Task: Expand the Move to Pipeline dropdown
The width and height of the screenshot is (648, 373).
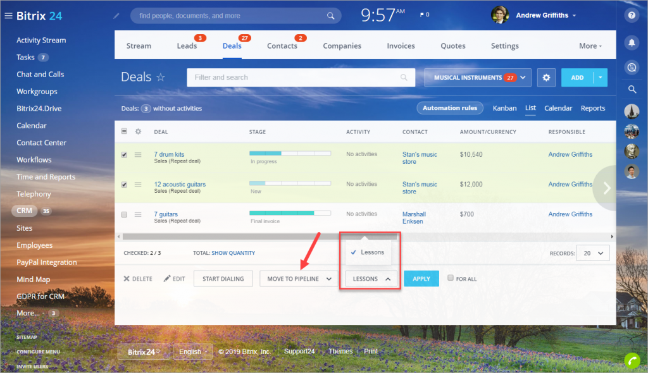Action: (299, 279)
